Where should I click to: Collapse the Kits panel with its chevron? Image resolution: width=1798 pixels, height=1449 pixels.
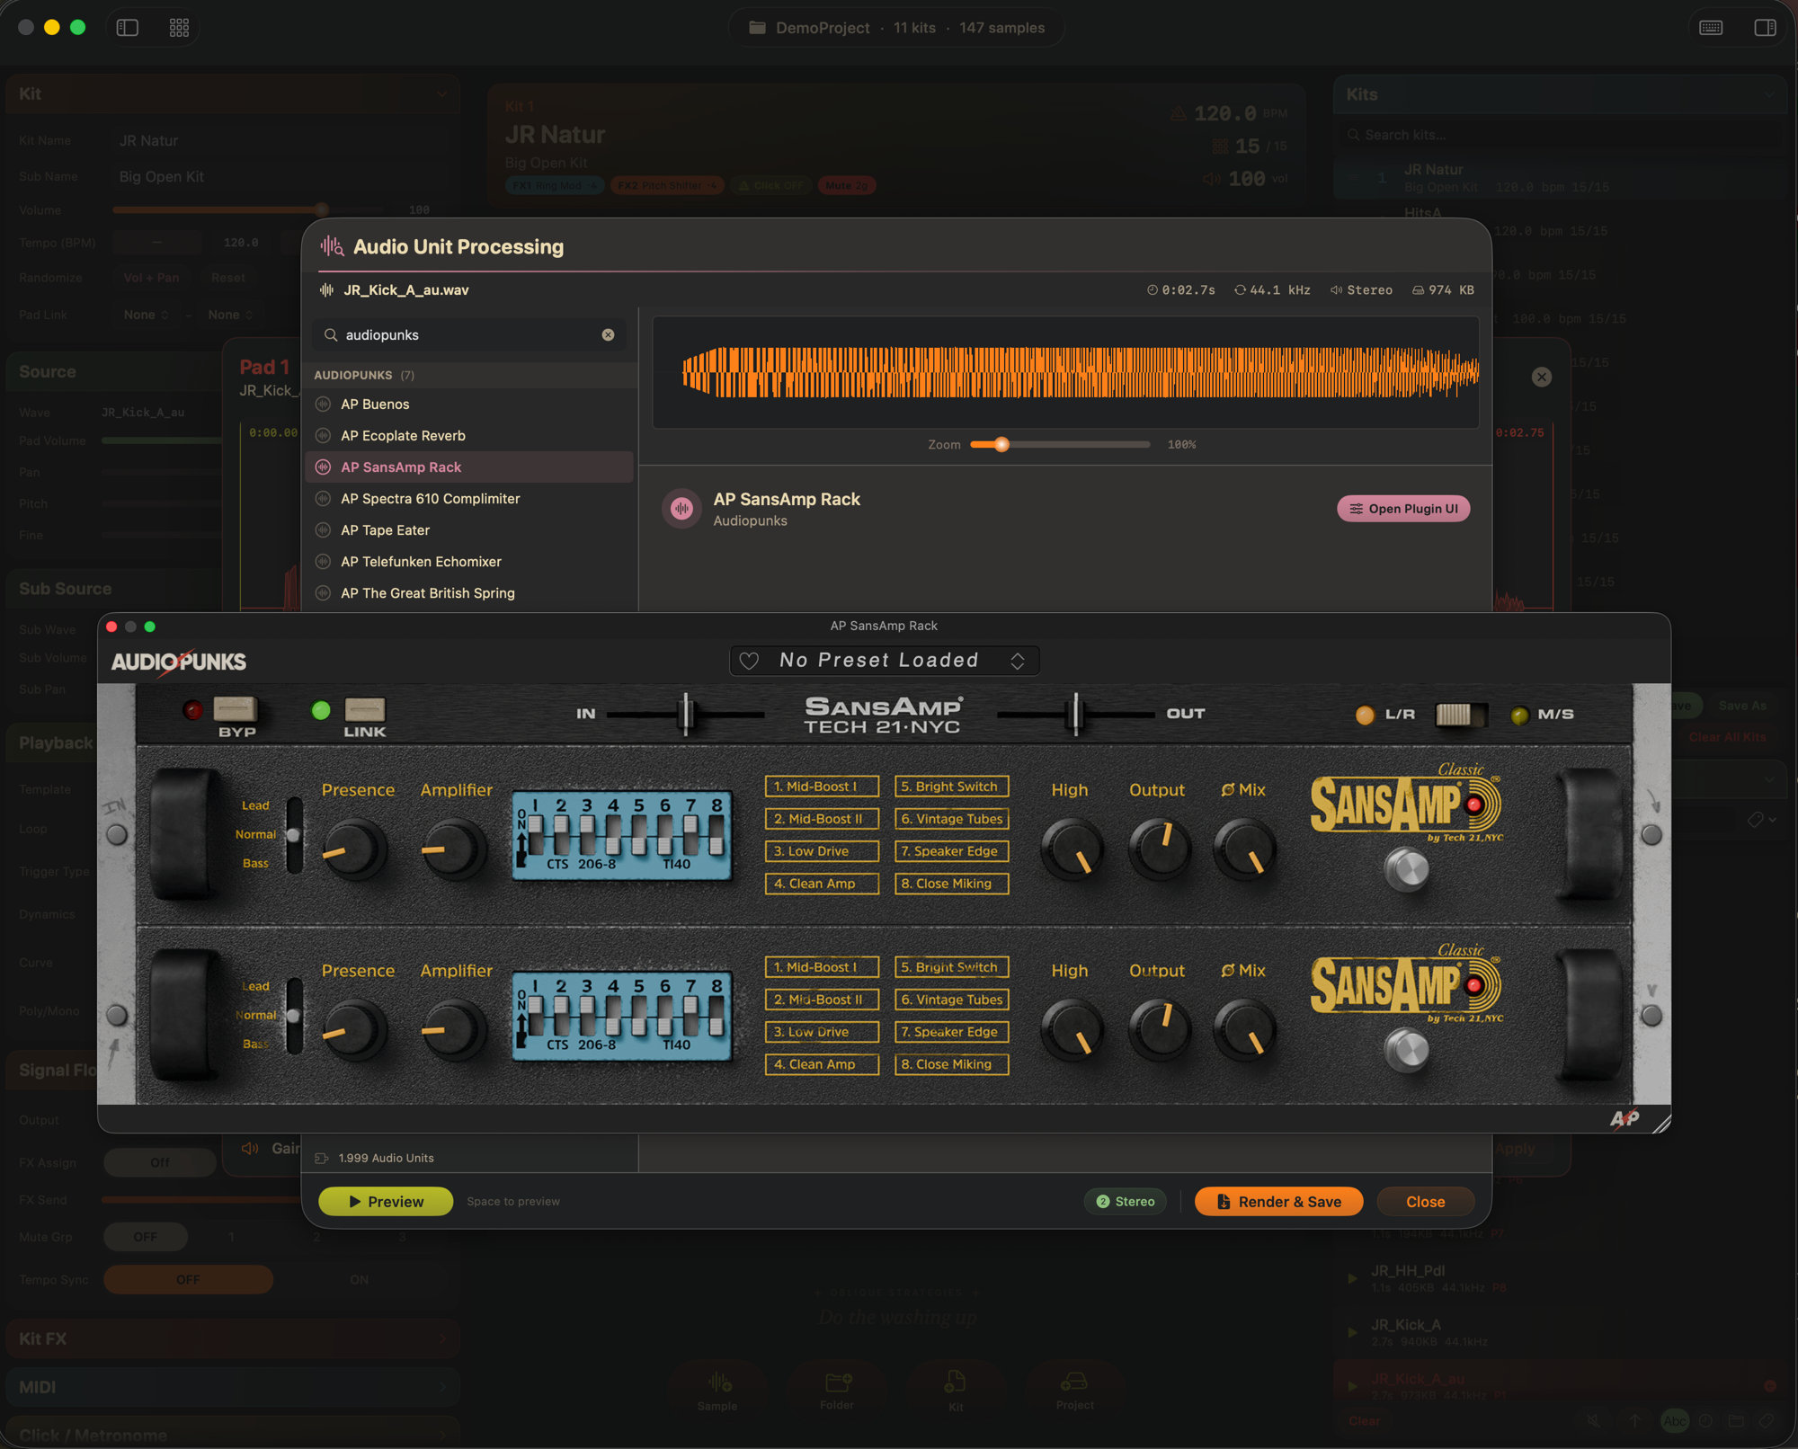1769,94
